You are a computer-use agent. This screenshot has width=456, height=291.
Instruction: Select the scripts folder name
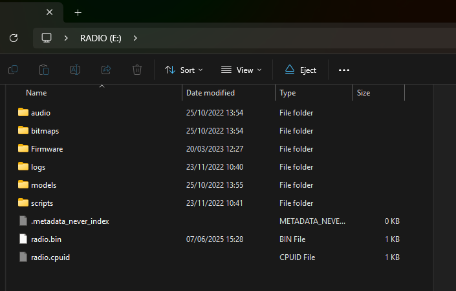pyautogui.click(x=42, y=203)
